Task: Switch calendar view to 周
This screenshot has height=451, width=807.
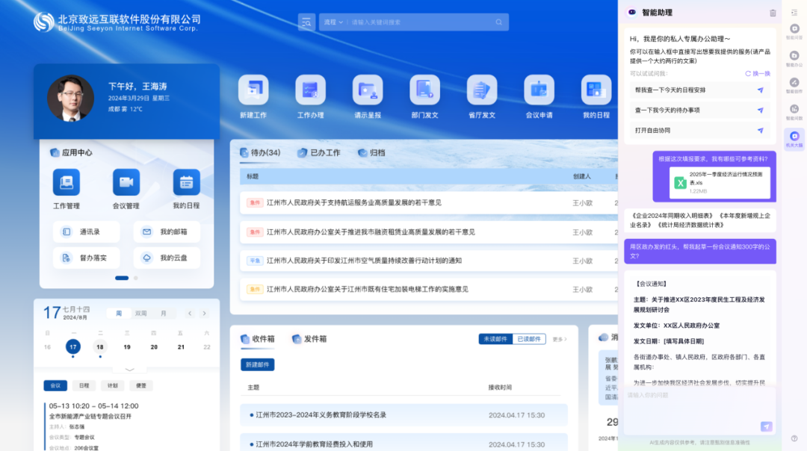Action: (119, 313)
